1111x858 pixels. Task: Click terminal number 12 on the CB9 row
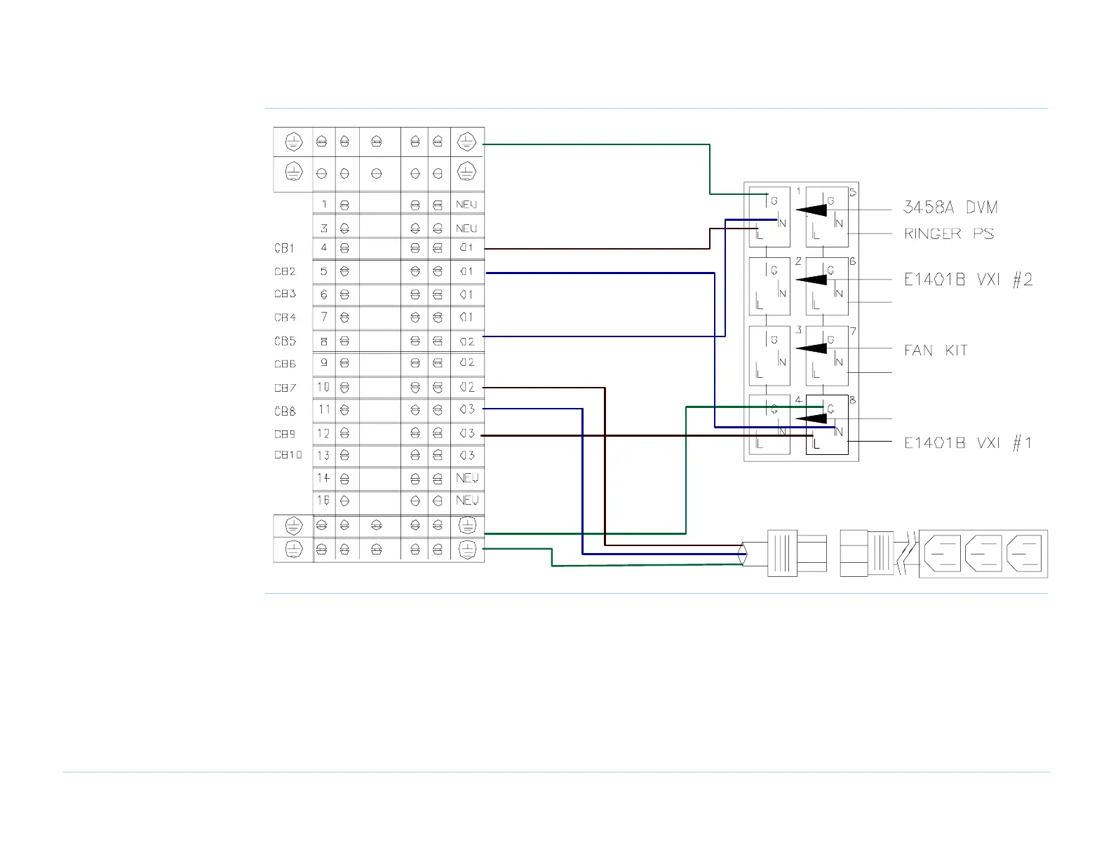323,433
